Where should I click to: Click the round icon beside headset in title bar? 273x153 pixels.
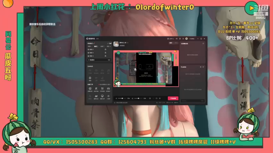tap(180, 39)
